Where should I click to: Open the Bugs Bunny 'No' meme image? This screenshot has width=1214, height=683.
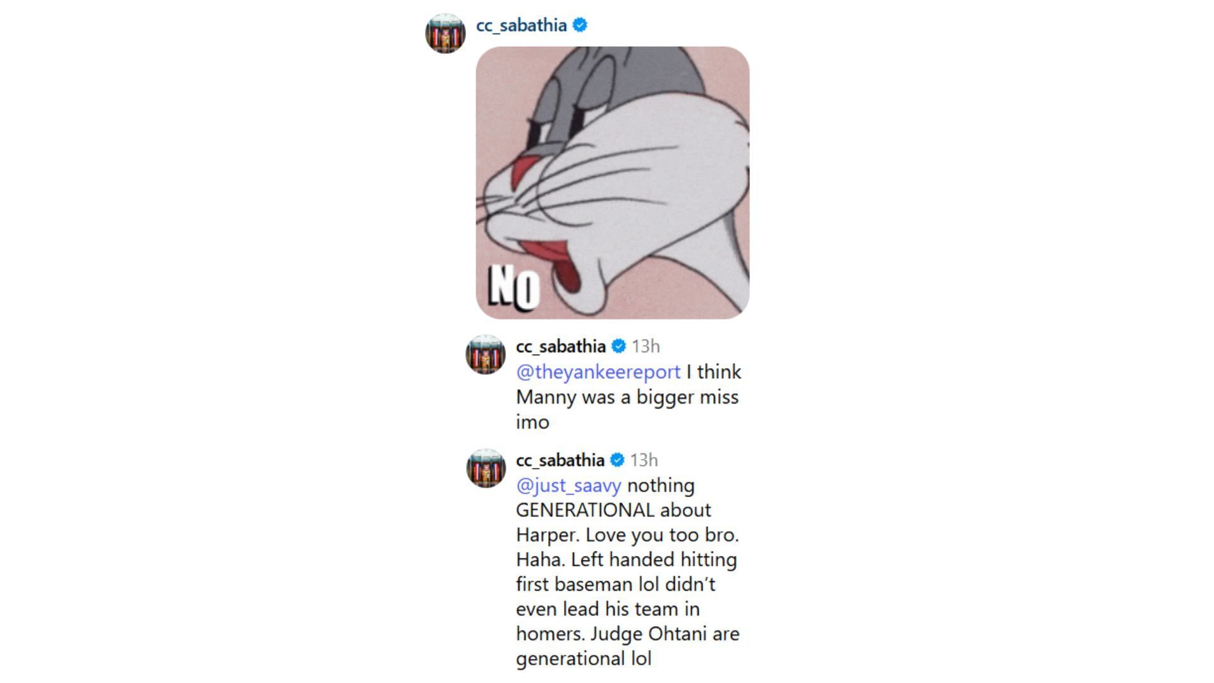pyautogui.click(x=613, y=183)
